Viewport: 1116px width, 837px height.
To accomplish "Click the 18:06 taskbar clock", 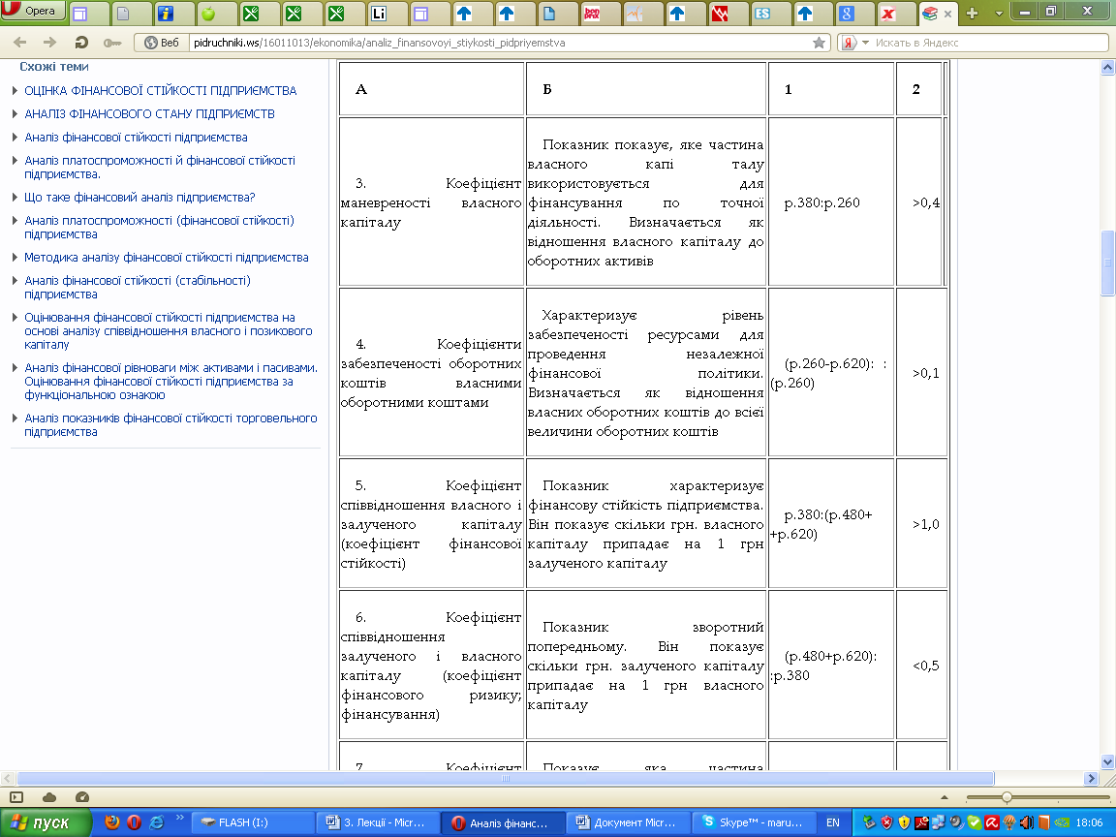I will click(1090, 822).
